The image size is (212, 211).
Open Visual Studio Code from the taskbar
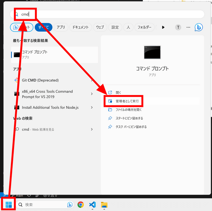coord(92,205)
